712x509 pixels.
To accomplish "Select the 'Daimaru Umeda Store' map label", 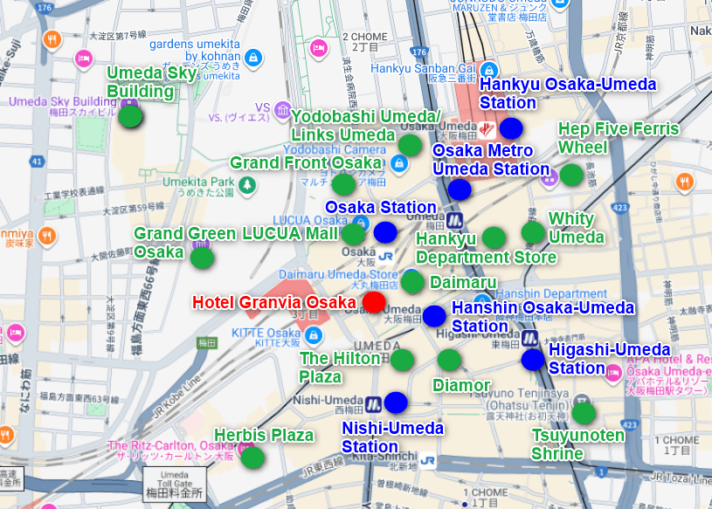I will (x=338, y=274).
